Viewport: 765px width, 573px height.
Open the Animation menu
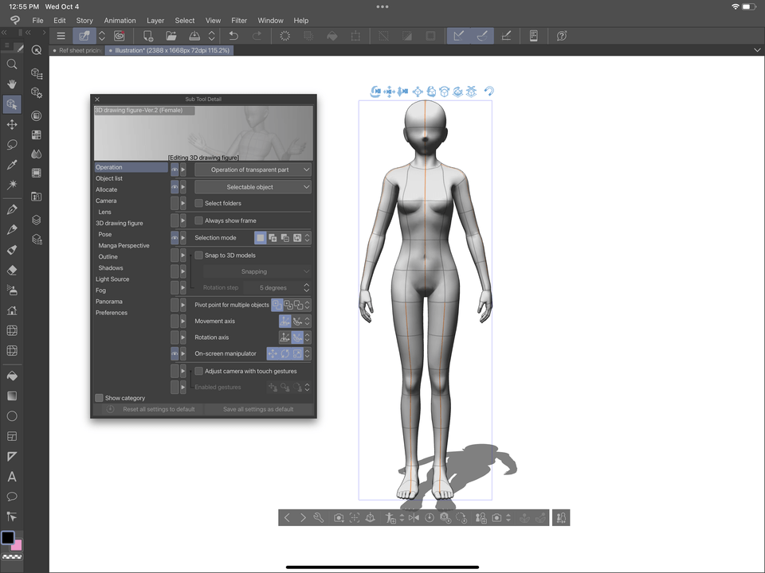tap(120, 21)
